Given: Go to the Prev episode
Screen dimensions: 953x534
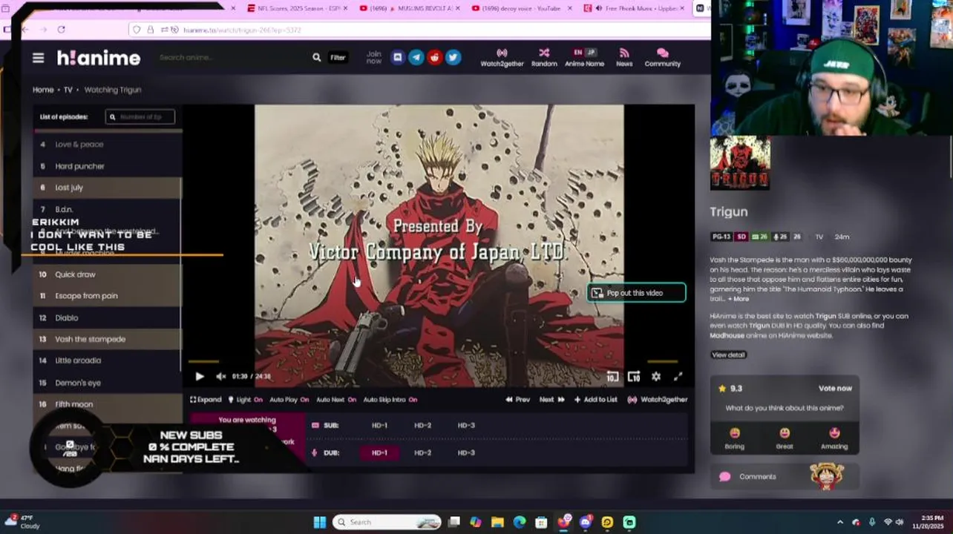Looking at the screenshot, I should click(518, 400).
